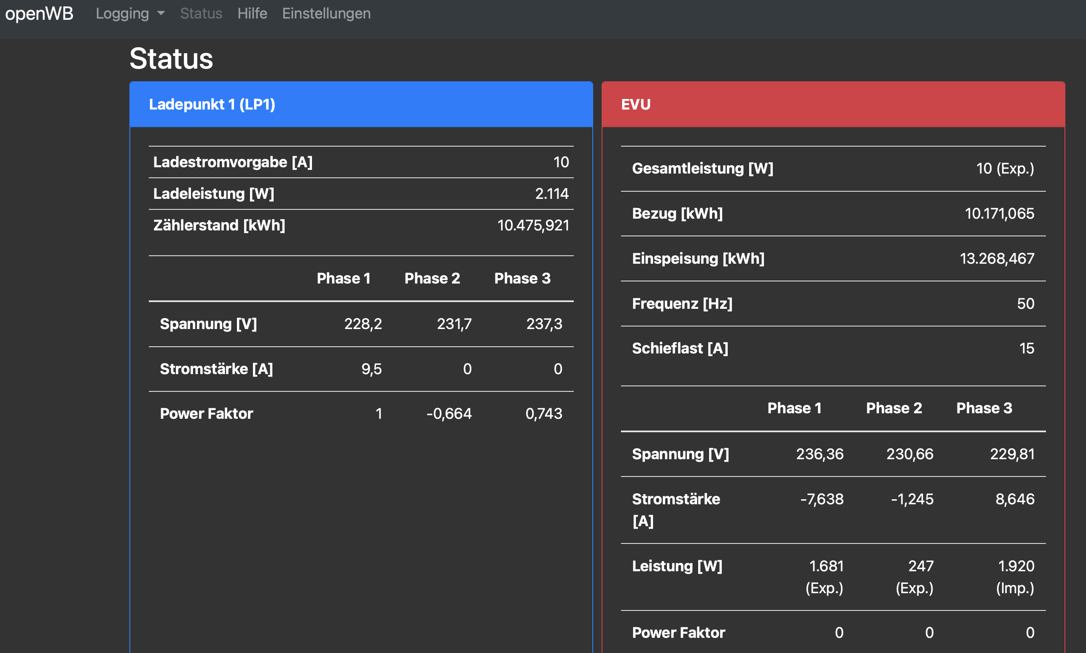Click the Zählerstand value 10.475,921
The height and width of the screenshot is (653, 1086).
coord(532,225)
